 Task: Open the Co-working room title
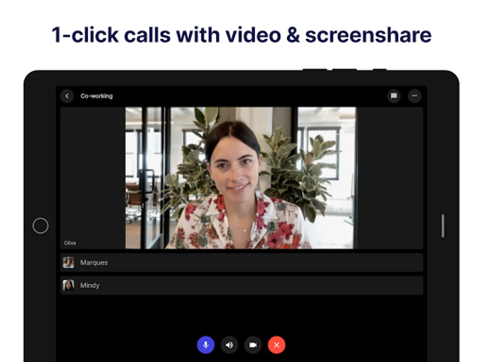pos(97,96)
